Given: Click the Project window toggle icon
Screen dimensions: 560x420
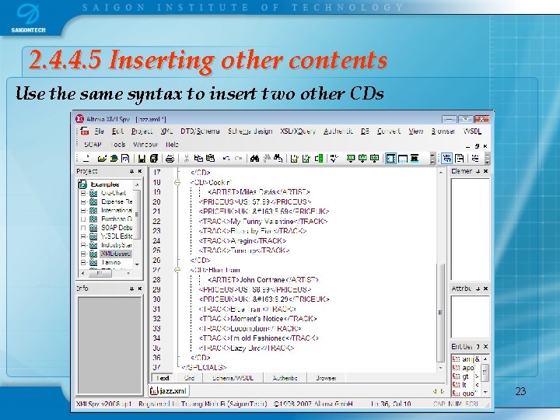Looking at the screenshot, I should [x=390, y=158].
